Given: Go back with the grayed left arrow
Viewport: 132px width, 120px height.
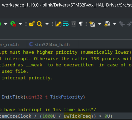Looking at the screenshot, I should (122, 24).
